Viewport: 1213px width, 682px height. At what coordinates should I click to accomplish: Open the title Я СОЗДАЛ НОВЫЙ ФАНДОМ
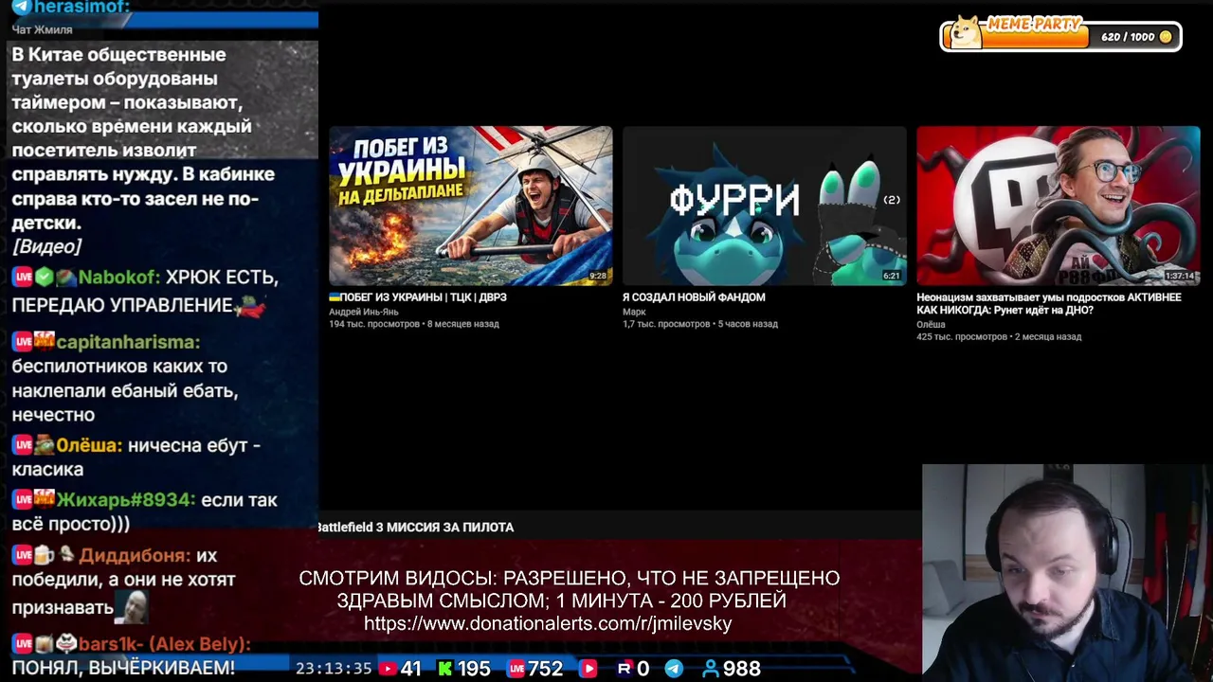point(694,297)
